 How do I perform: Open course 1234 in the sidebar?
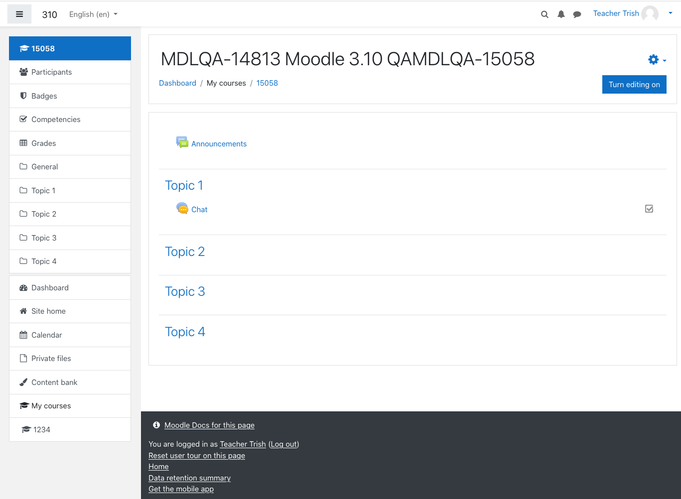70,430
